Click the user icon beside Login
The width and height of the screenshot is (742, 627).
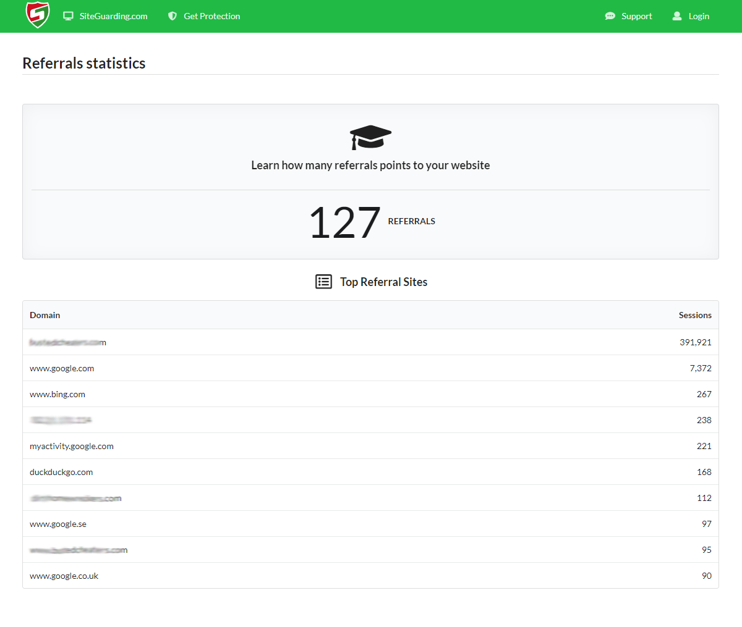(x=677, y=16)
